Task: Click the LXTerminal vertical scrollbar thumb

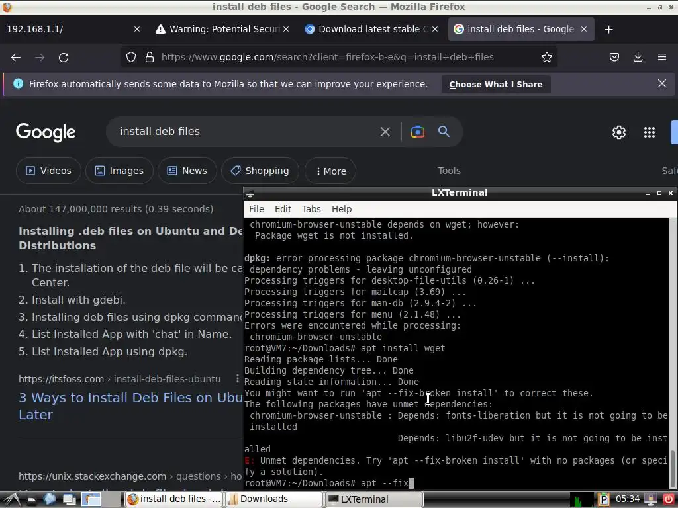Action: tap(673, 470)
